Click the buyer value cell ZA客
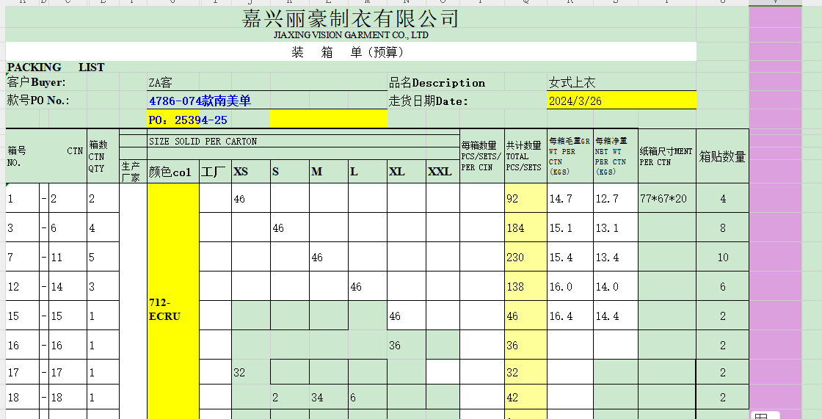 [x=161, y=83]
